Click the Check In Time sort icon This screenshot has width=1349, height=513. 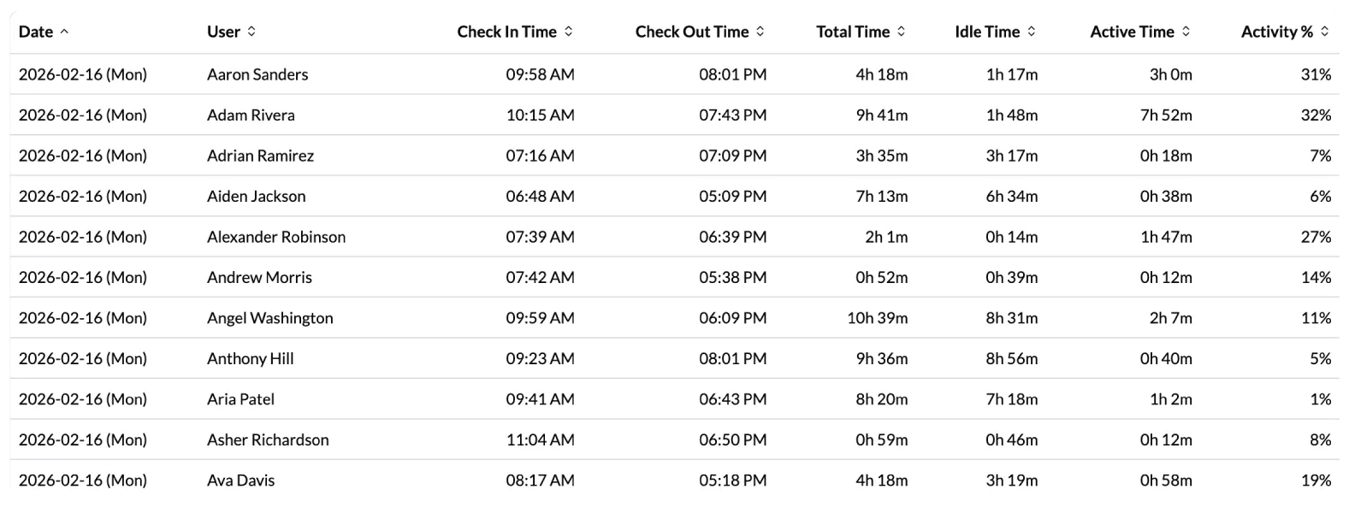coord(566,31)
